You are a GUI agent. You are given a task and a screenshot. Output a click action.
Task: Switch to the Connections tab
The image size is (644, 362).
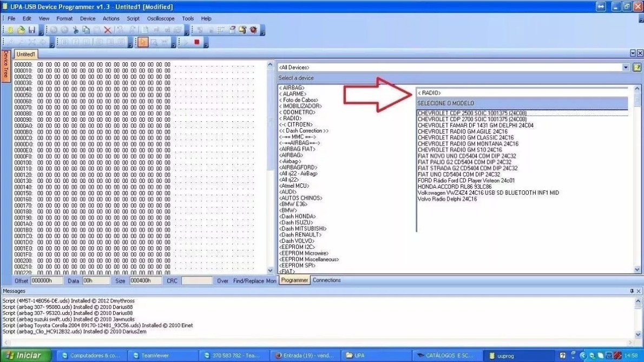point(326,280)
